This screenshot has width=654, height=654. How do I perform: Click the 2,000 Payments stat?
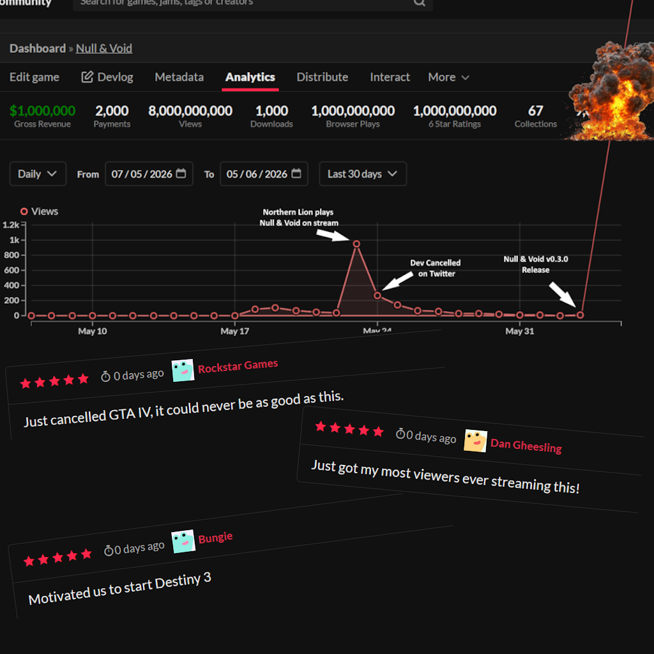[x=112, y=116]
